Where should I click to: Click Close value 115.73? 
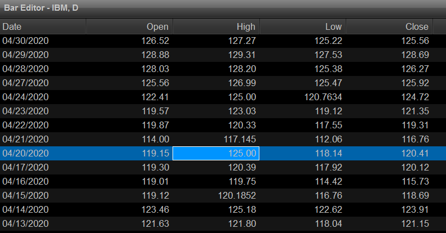(x=415, y=181)
